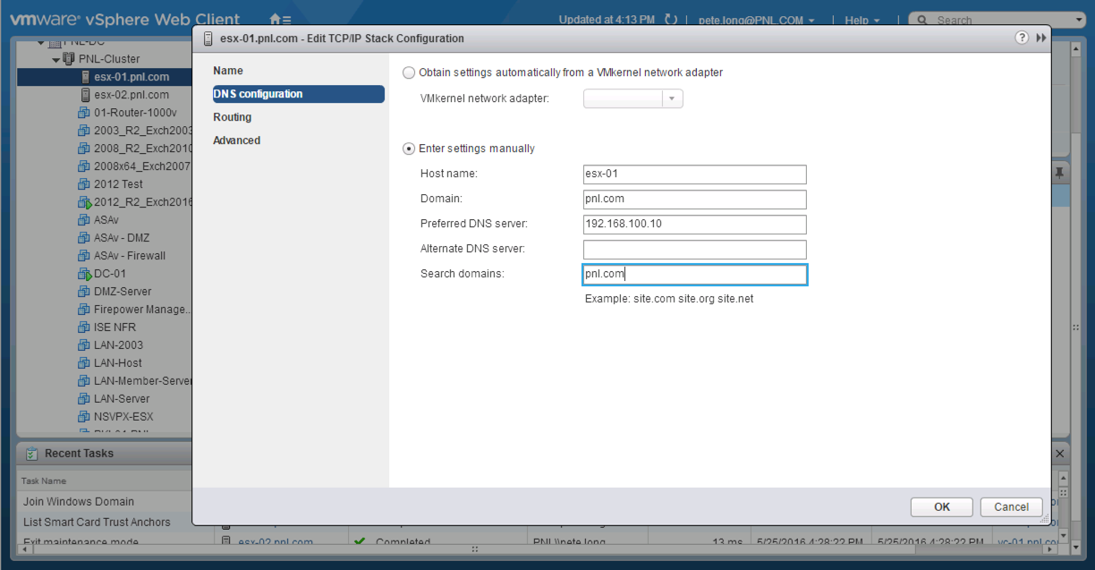
Task: Click the Task Name column header
Action: click(43, 481)
